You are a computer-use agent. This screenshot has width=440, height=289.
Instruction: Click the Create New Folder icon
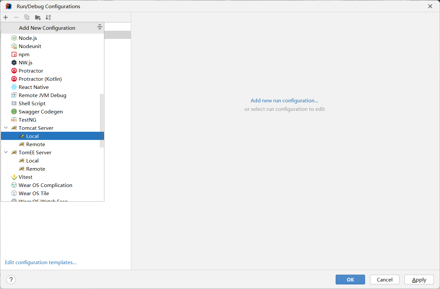point(38,17)
